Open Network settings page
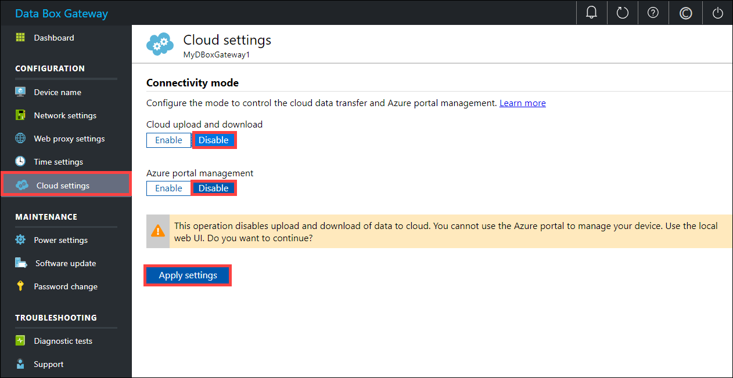Viewport: 733px width, 378px height. click(66, 115)
